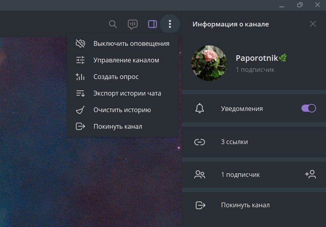The image size is (326, 227).
Task: Restore down the window size
Action: [299, 5]
